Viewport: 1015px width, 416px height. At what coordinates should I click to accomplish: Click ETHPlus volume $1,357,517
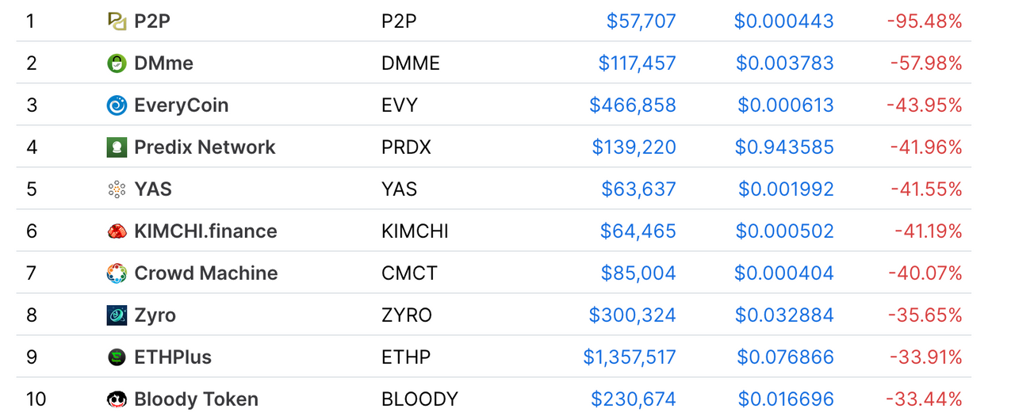point(630,357)
